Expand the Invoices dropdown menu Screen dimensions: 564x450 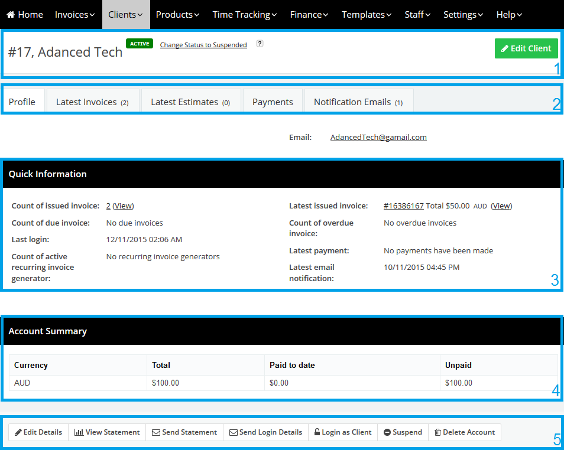point(74,15)
